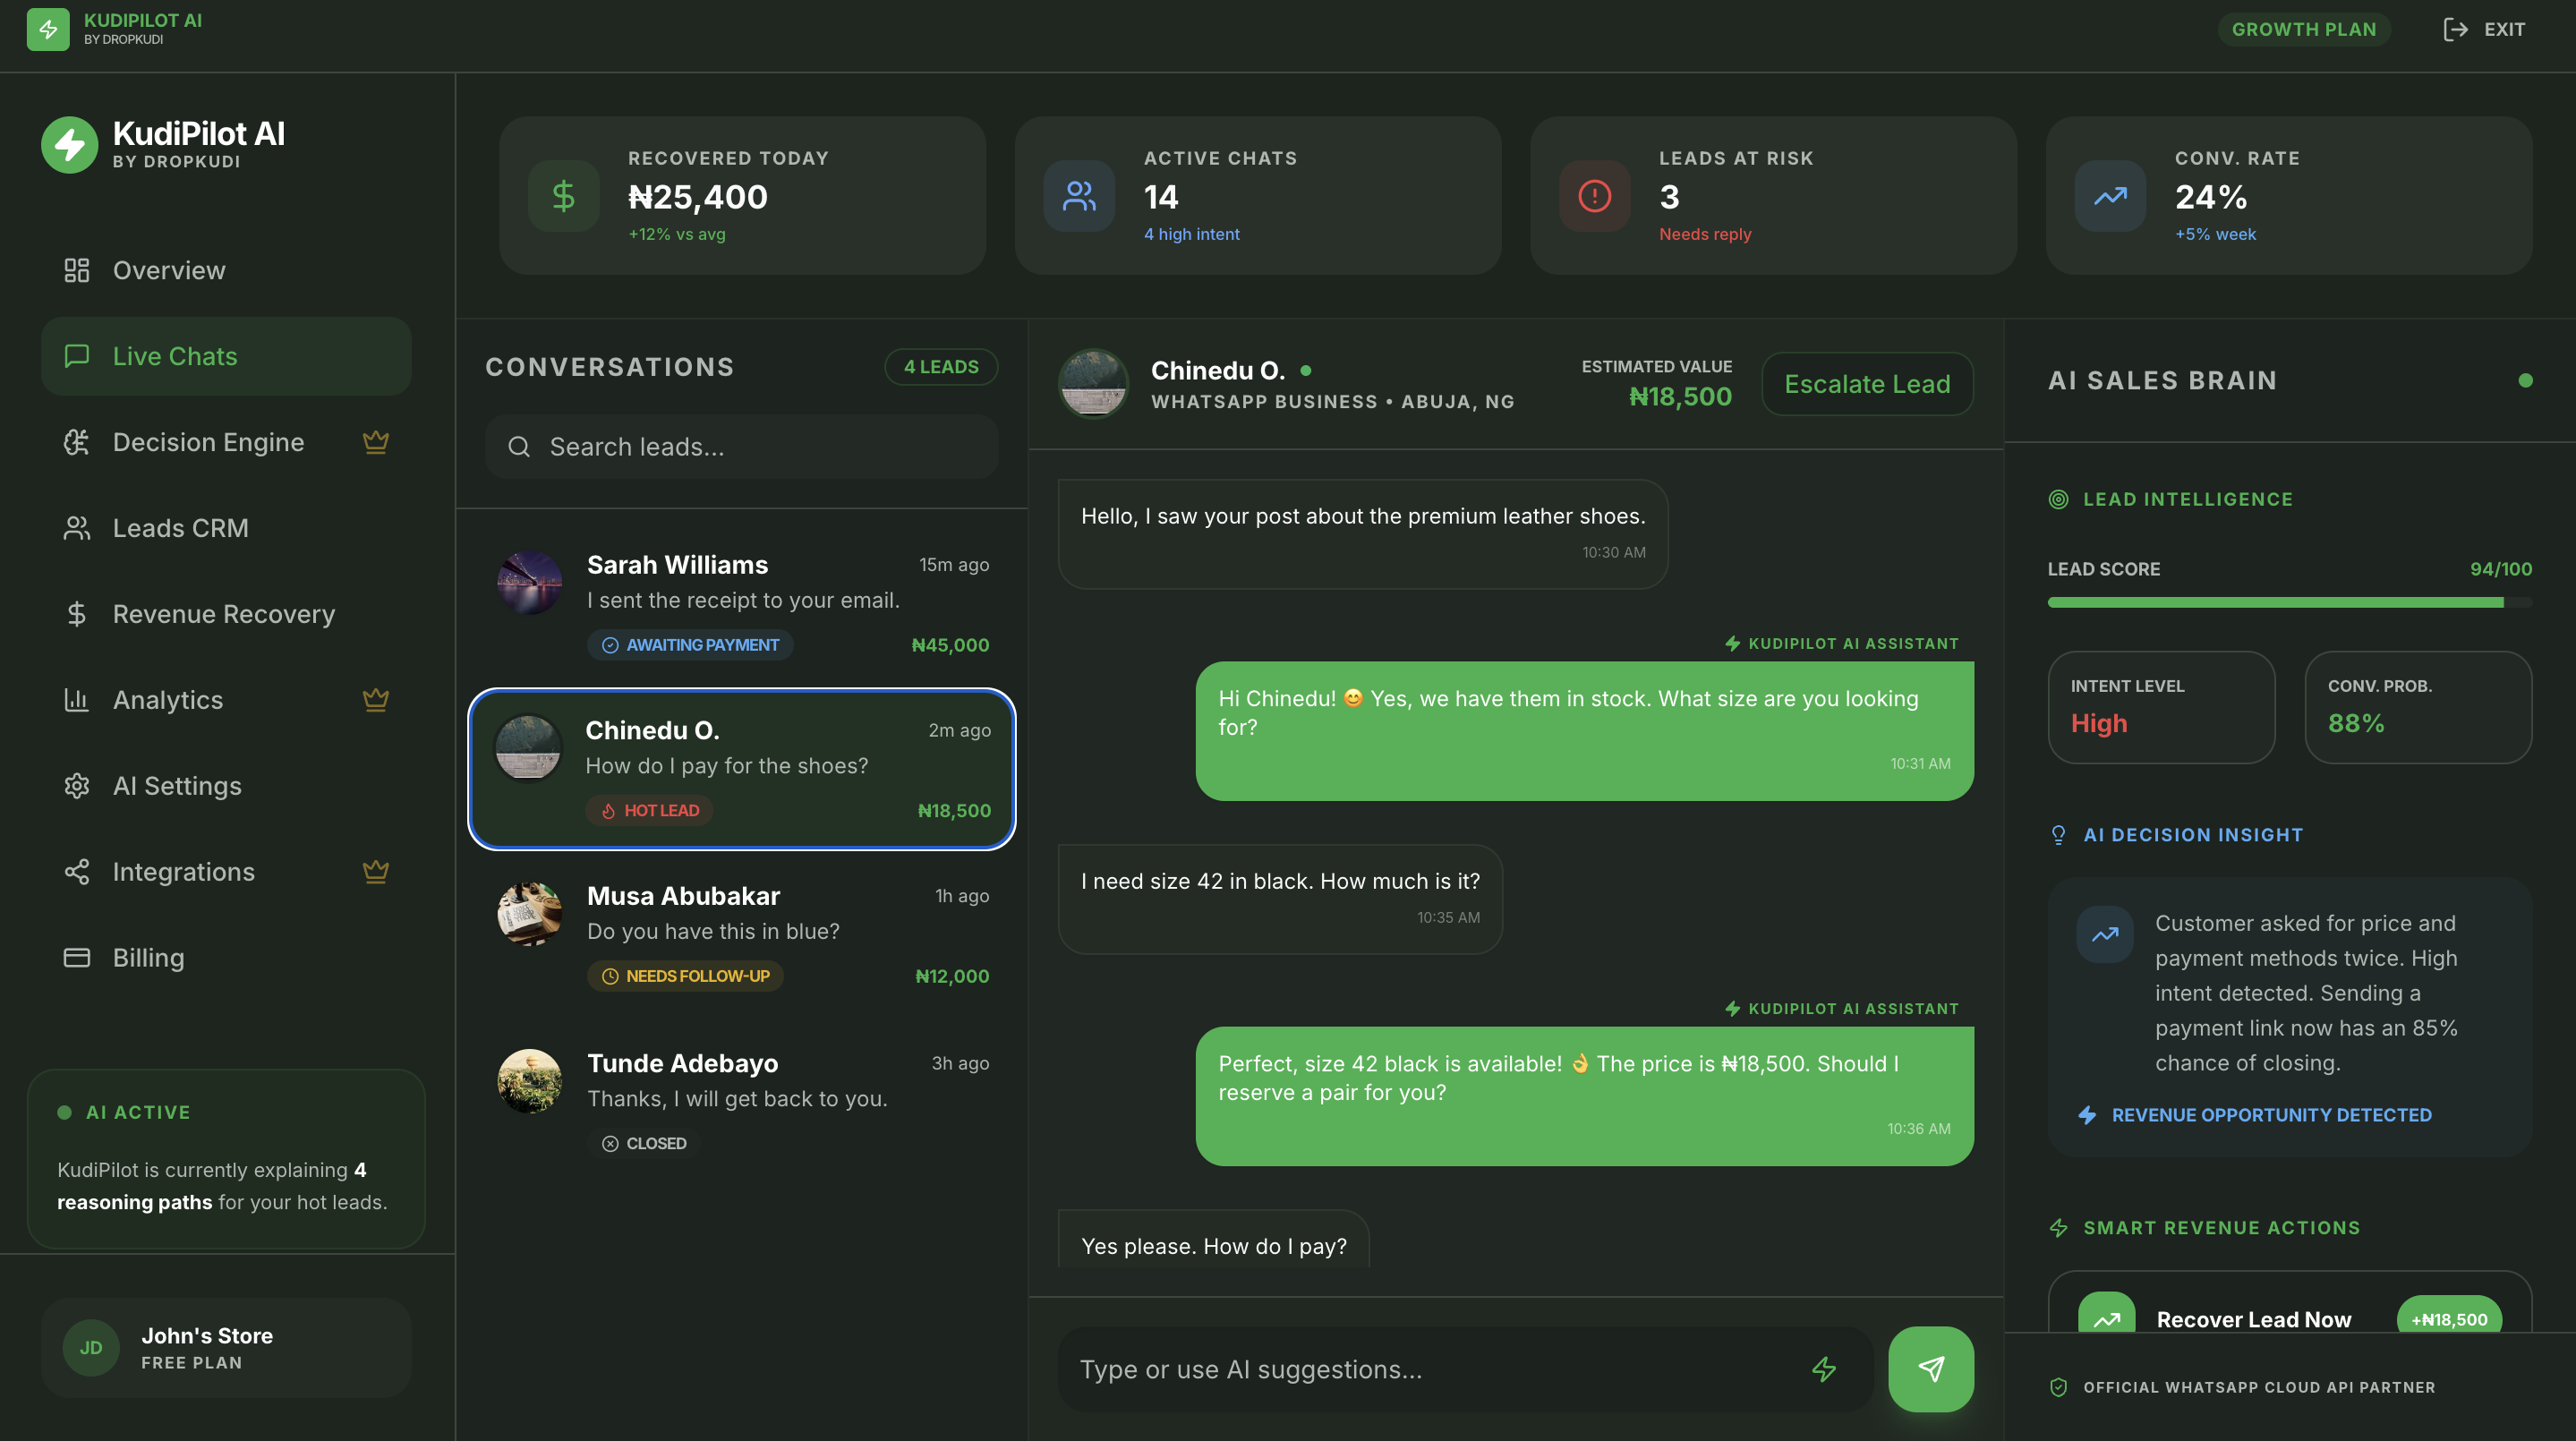Viewport: 2576px width, 1441px height.
Task: Click the KudiPilot lightning logo in top bar
Action: tap(48, 29)
